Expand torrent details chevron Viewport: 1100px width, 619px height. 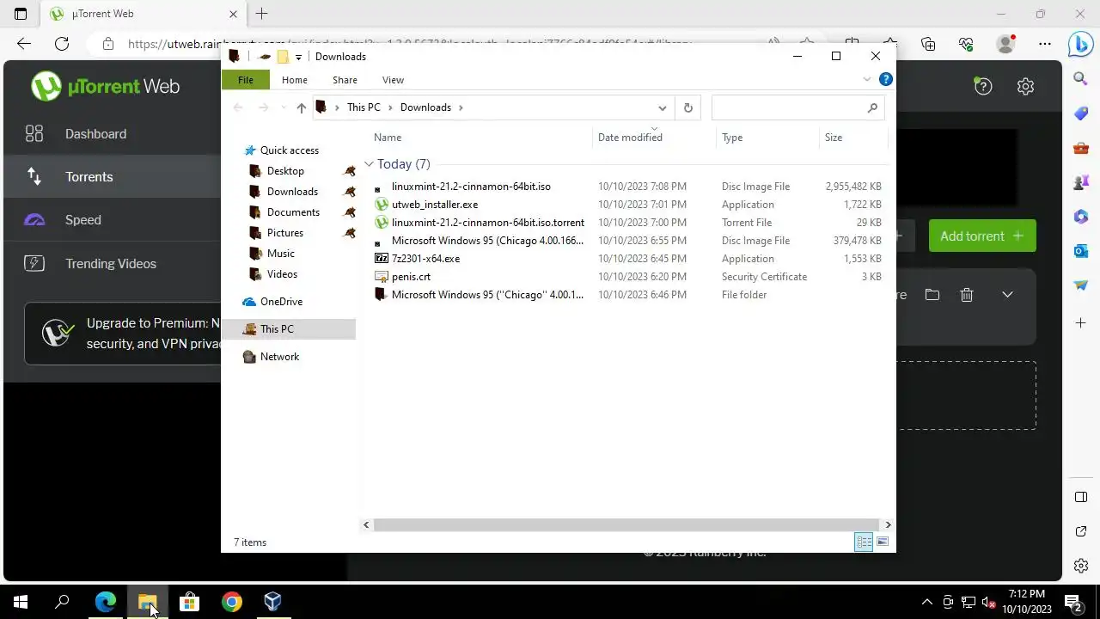[1007, 295]
